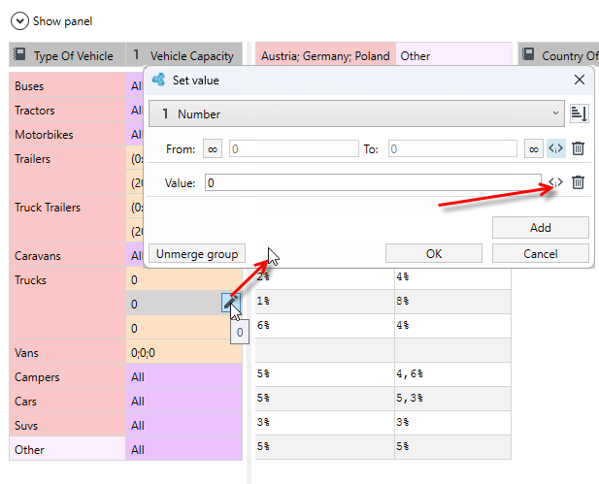The image size is (599, 484).
Task: Click the All capacity cell for Cars
Action: point(184,402)
